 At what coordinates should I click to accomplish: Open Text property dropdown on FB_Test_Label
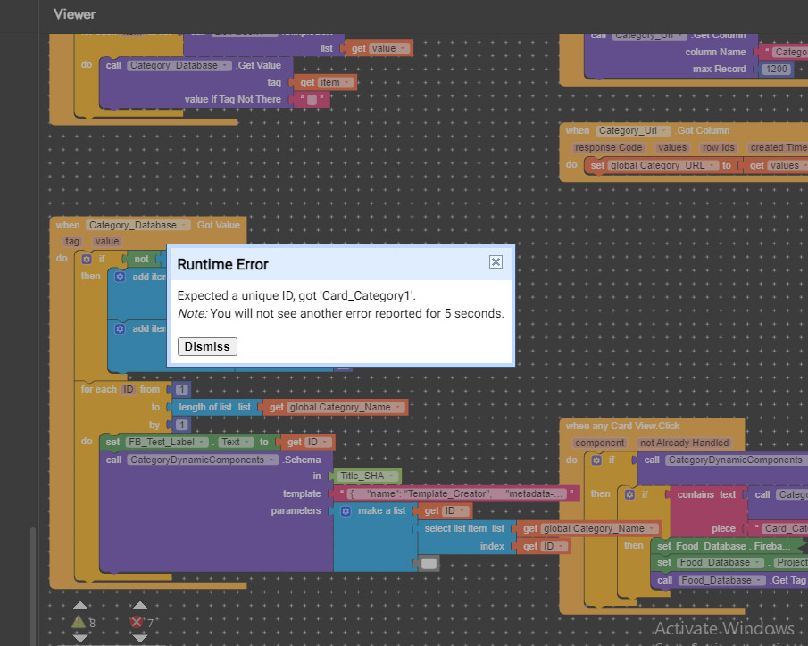pyautogui.click(x=246, y=442)
